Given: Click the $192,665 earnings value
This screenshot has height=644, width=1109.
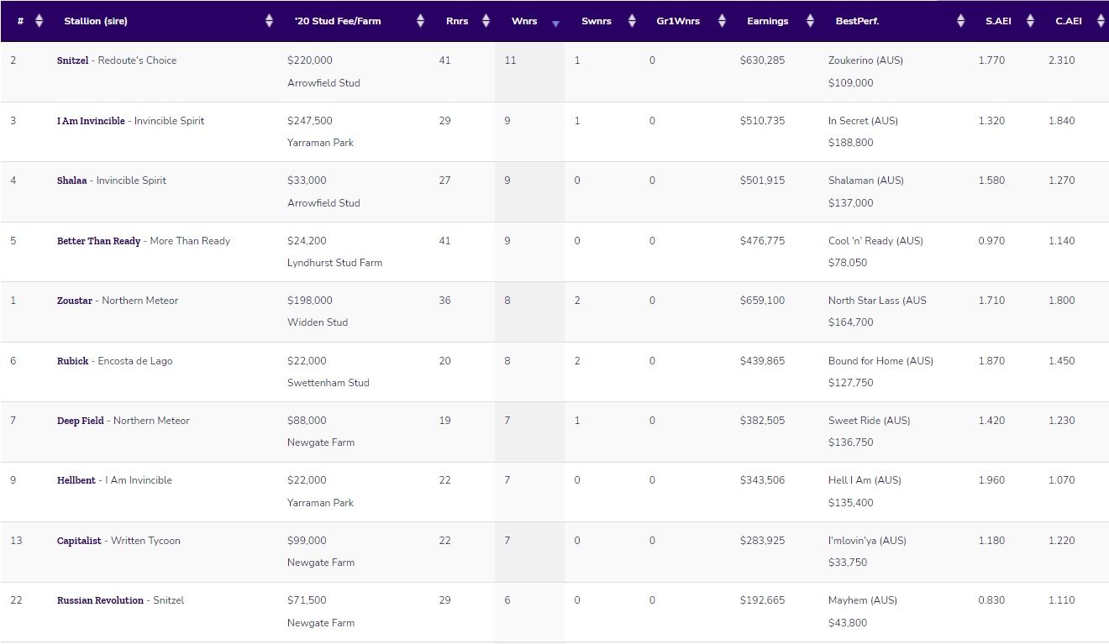Looking at the screenshot, I should pyautogui.click(x=763, y=600).
